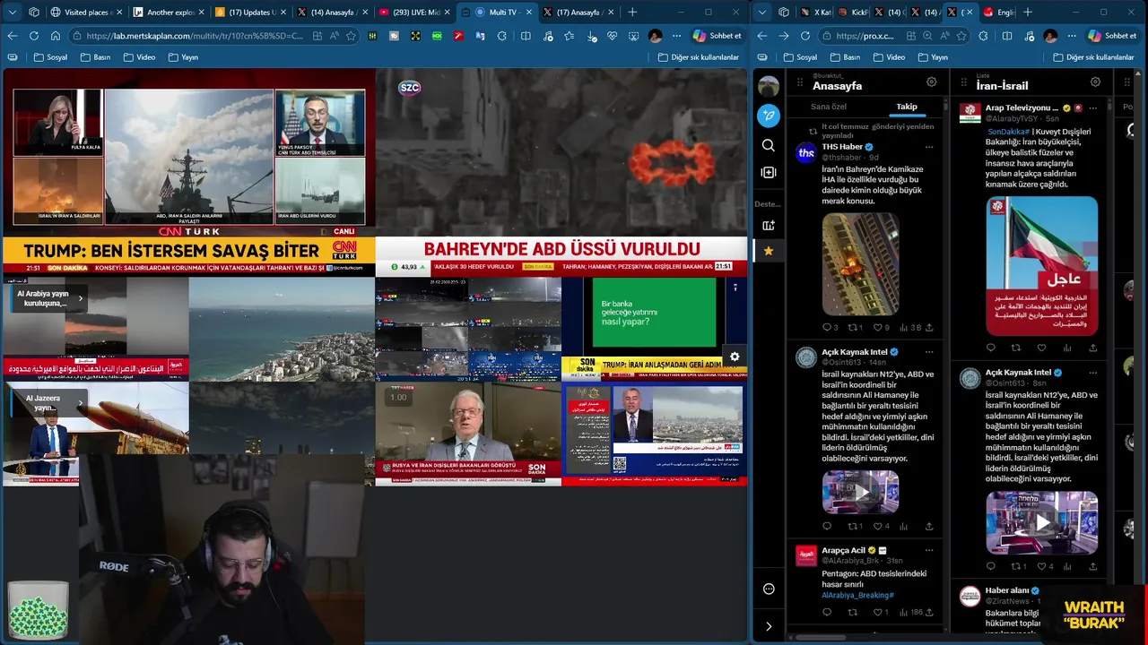Open Extensions icon in left browser toolbar
The image size is (1148, 645).
pos(501,36)
